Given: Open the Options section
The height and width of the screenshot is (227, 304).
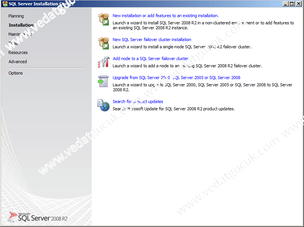Looking at the screenshot, I should (16, 73).
